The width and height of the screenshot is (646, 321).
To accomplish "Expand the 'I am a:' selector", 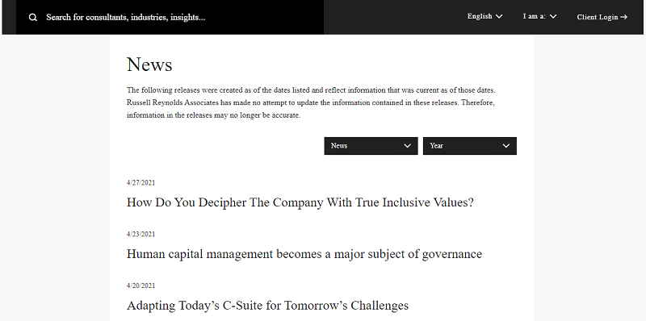I will tap(539, 16).
